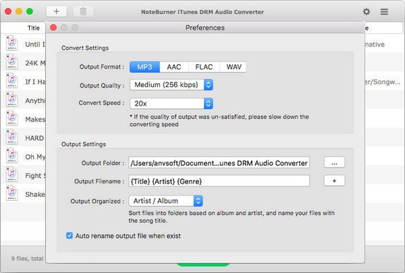Select MP3 output format
The width and height of the screenshot is (405, 273).
pos(144,67)
